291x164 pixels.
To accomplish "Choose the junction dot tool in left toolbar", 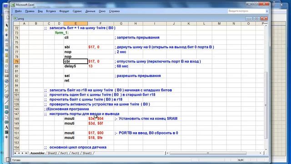I will pyautogui.click(x=7, y=35).
